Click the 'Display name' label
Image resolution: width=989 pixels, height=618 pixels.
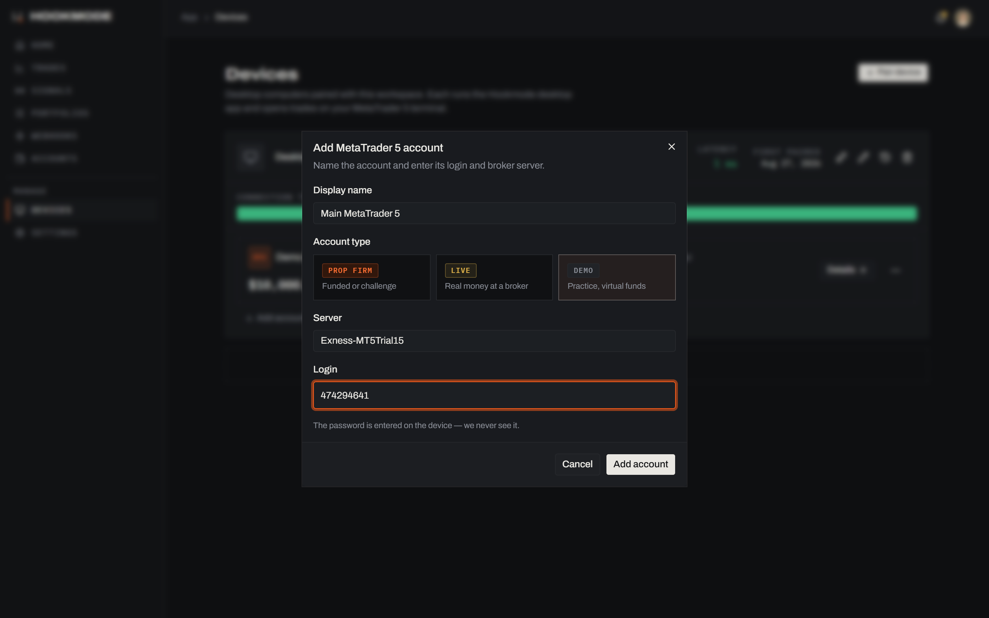click(342, 190)
